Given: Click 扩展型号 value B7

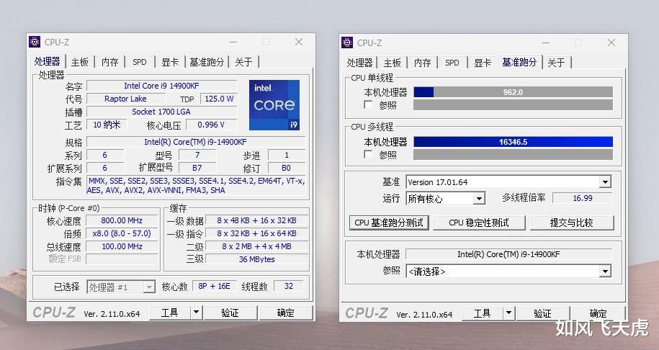Looking at the screenshot, I should tap(197, 168).
